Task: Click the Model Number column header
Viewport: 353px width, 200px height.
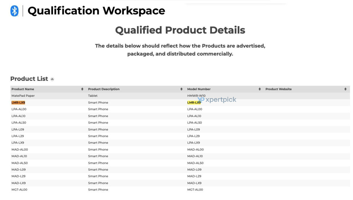Action: [x=199, y=89]
